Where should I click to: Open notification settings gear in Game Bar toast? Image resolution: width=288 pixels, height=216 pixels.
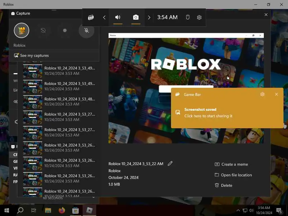pyautogui.click(x=262, y=94)
